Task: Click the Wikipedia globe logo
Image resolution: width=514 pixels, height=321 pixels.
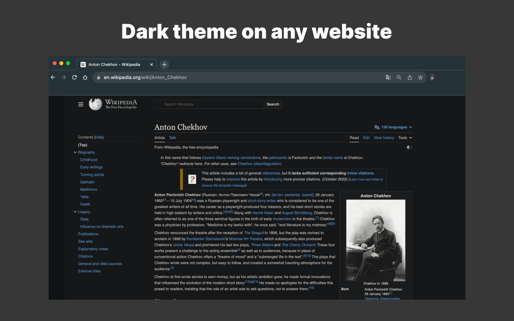Action: [x=95, y=104]
